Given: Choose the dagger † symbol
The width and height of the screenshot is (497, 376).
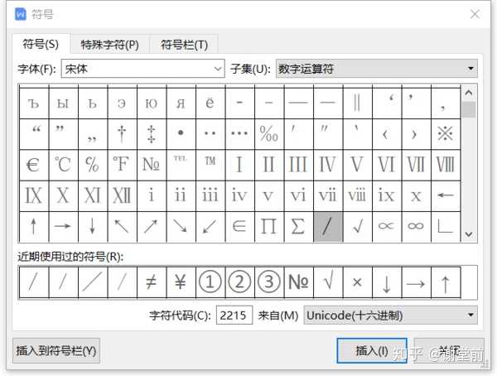Looking at the screenshot, I should (122, 134).
